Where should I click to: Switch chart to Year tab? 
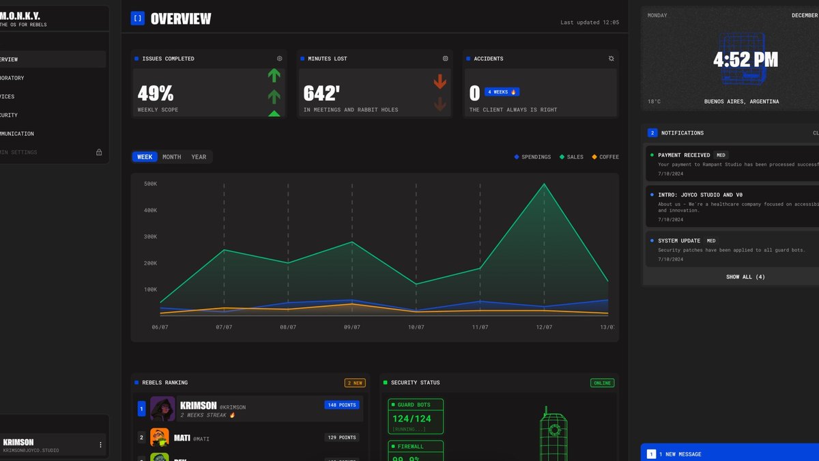(199, 157)
